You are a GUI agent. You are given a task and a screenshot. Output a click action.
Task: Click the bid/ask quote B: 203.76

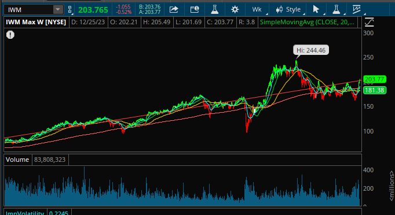pyautogui.click(x=149, y=7)
